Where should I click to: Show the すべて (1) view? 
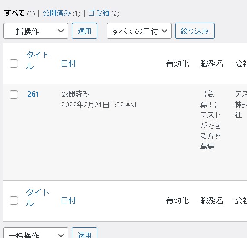click(x=19, y=13)
